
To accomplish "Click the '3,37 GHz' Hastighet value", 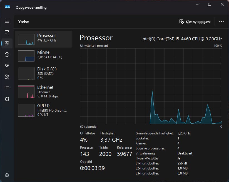I will coord(111,140).
